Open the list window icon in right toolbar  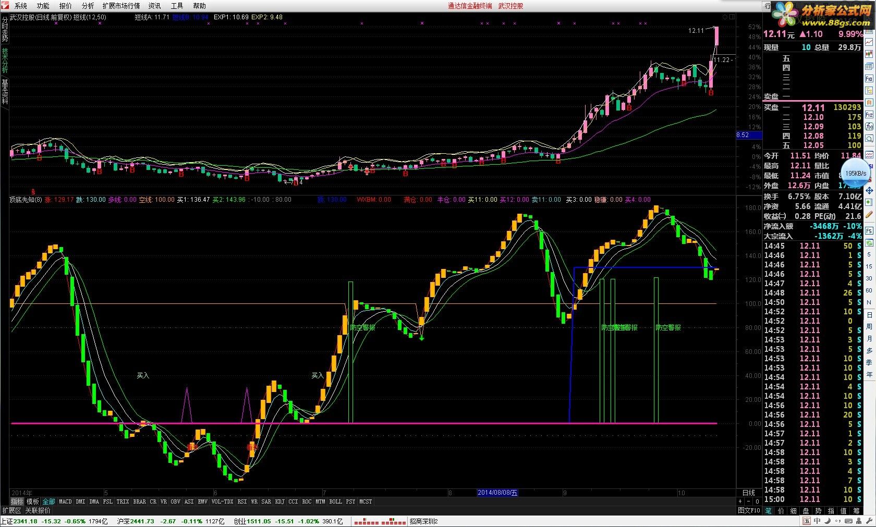tap(869, 66)
